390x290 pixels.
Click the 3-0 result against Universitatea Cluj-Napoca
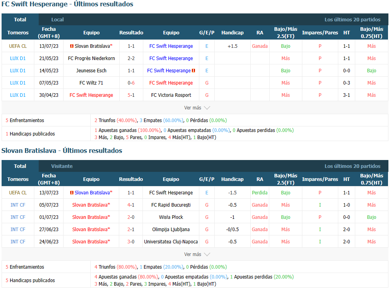tap(131, 241)
